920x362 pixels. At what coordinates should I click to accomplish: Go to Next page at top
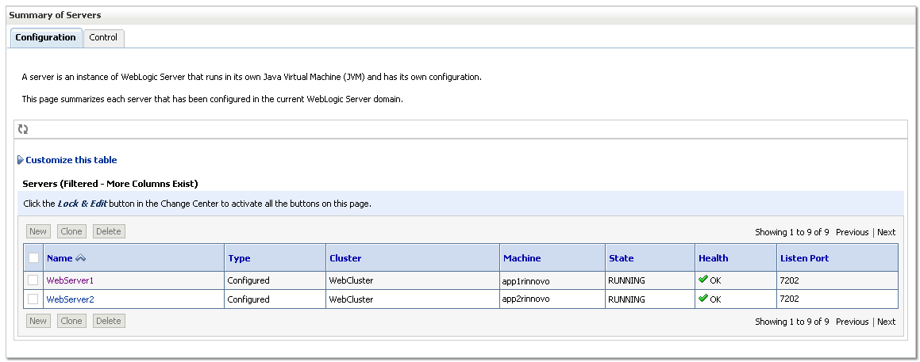(x=886, y=232)
